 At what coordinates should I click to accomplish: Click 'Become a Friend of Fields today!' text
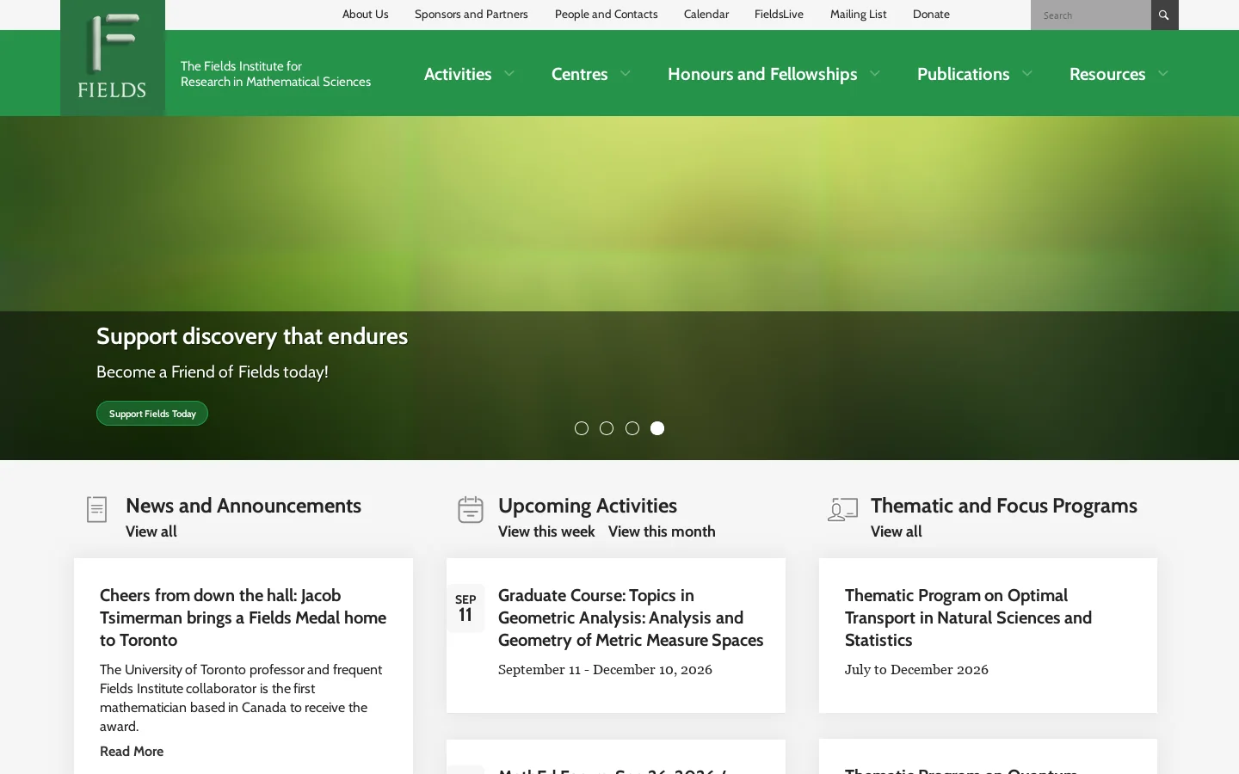pyautogui.click(x=213, y=372)
